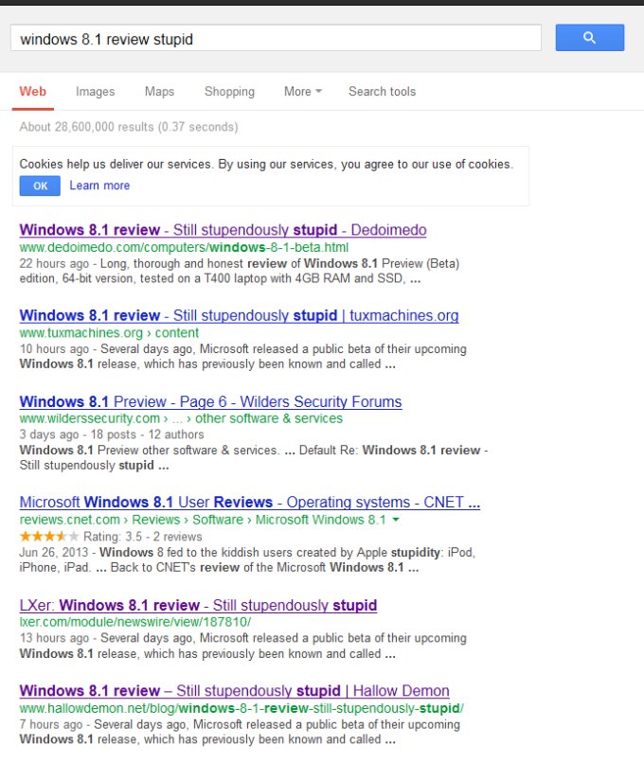
Task: Click the 'Jun 26, 2013' CNET snippet
Action: [247, 559]
